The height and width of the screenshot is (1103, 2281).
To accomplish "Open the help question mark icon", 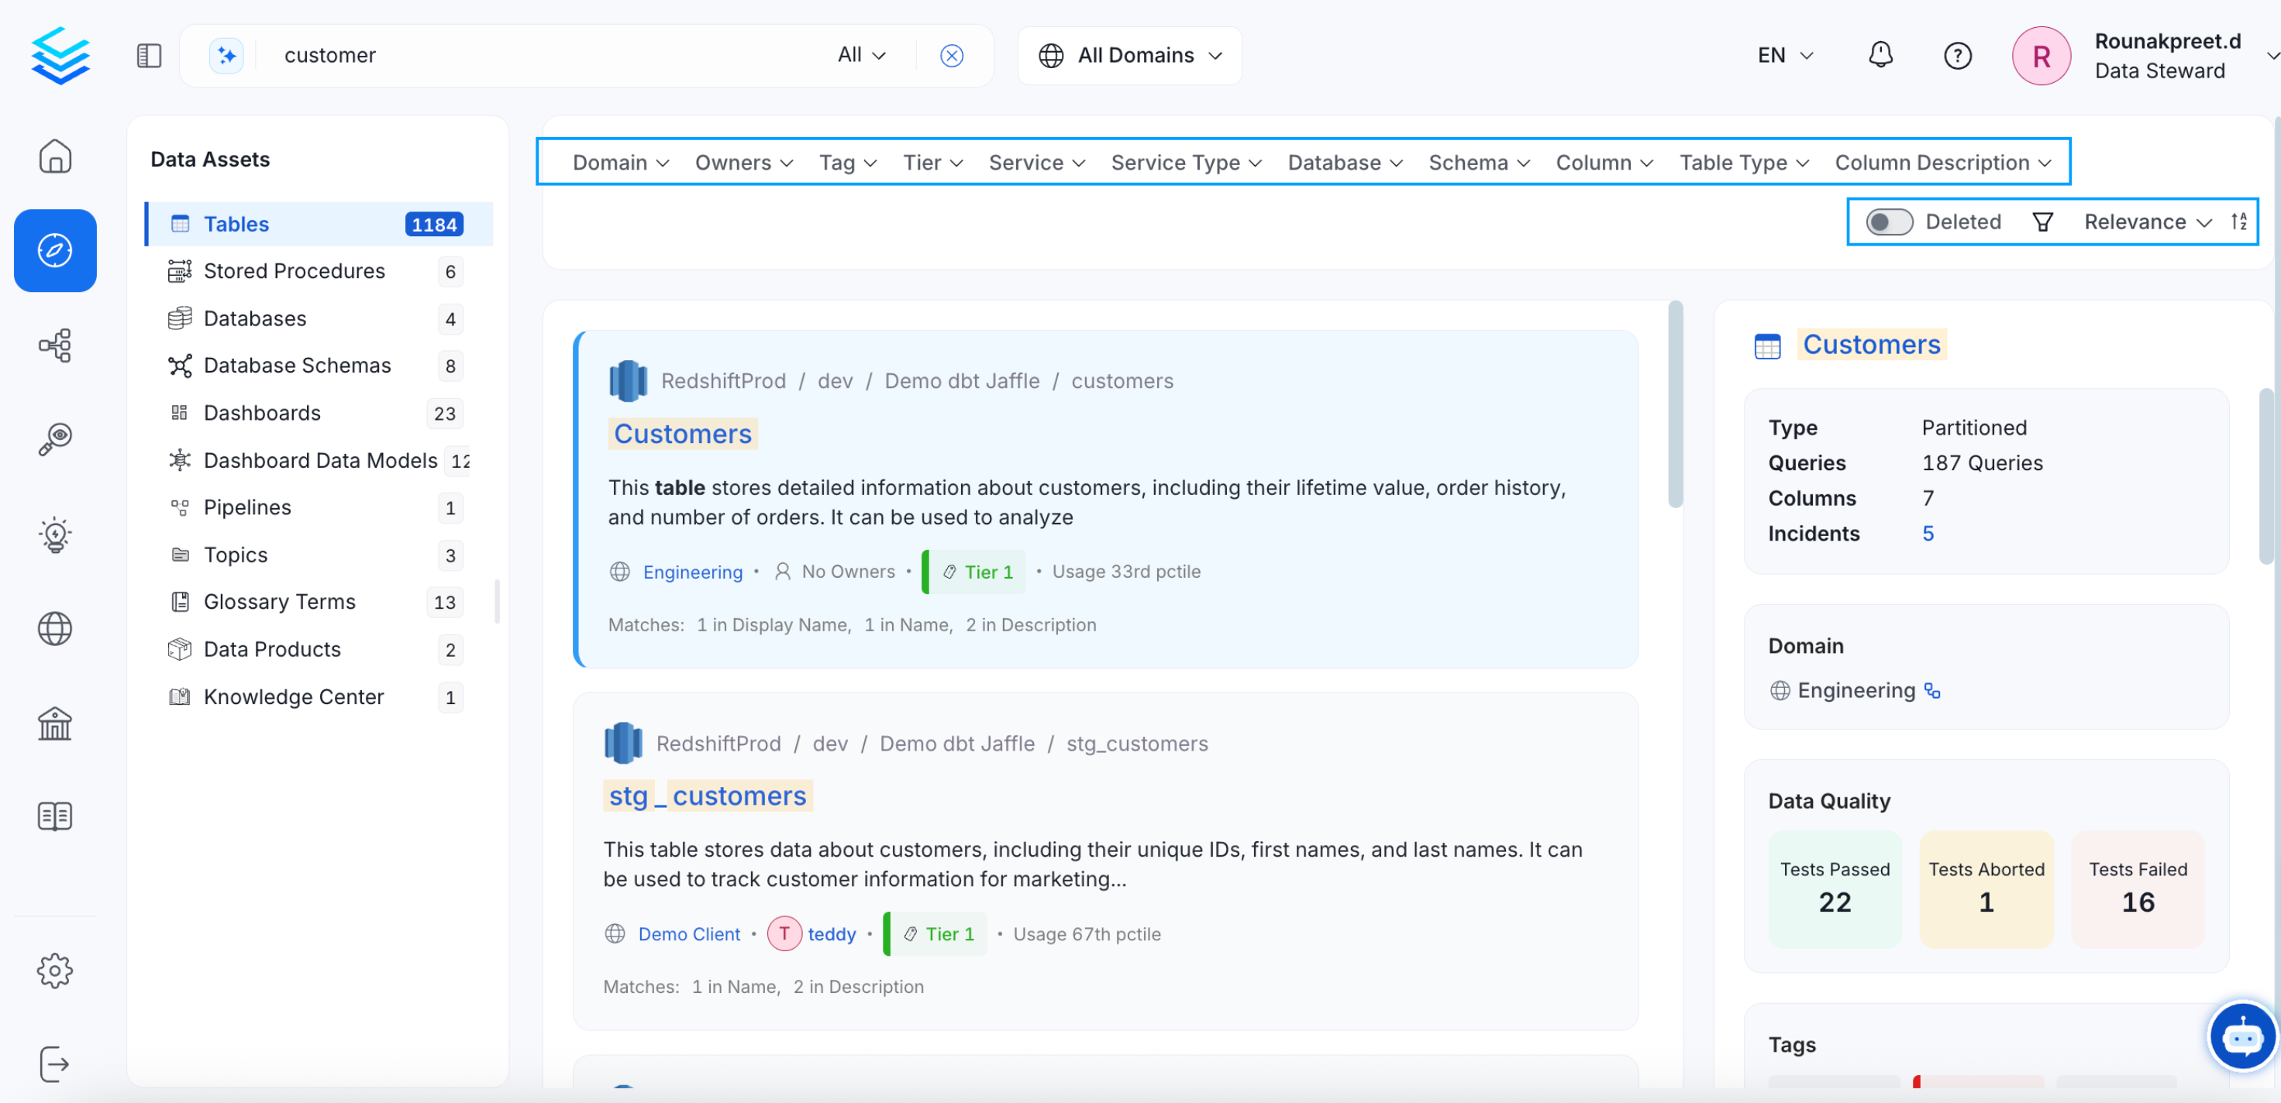I will click(1957, 56).
